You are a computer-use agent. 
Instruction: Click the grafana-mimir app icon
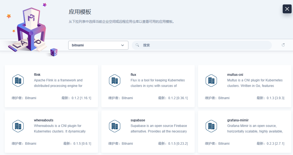coord(211,126)
